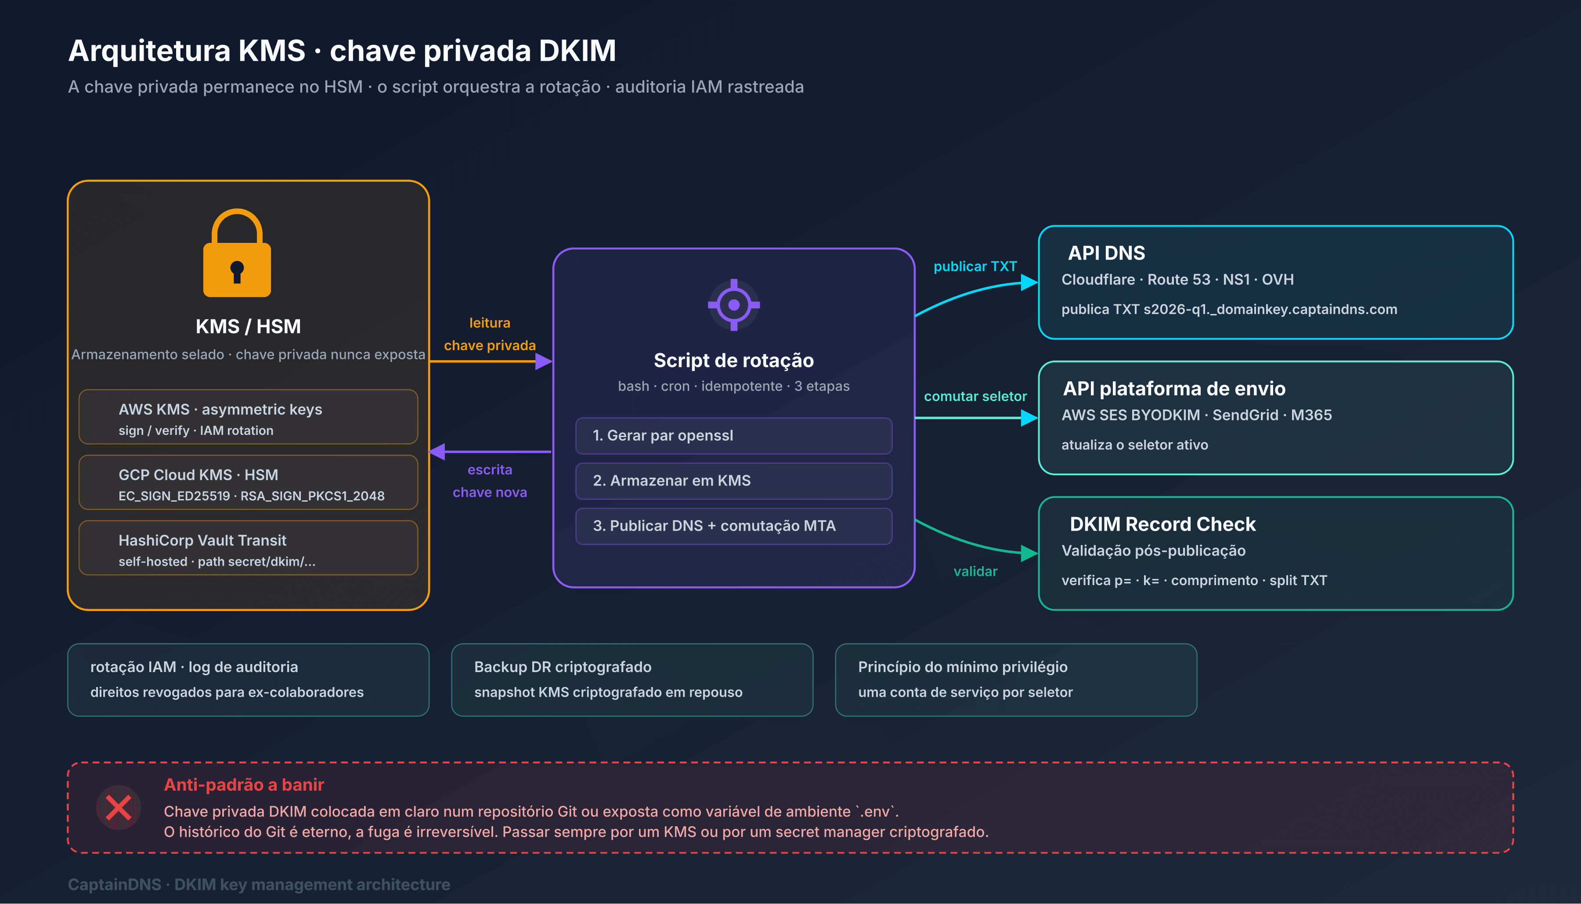The image size is (1581, 904).
Task: Click the 'leitura chave privada' arrow label
Action: [490, 334]
